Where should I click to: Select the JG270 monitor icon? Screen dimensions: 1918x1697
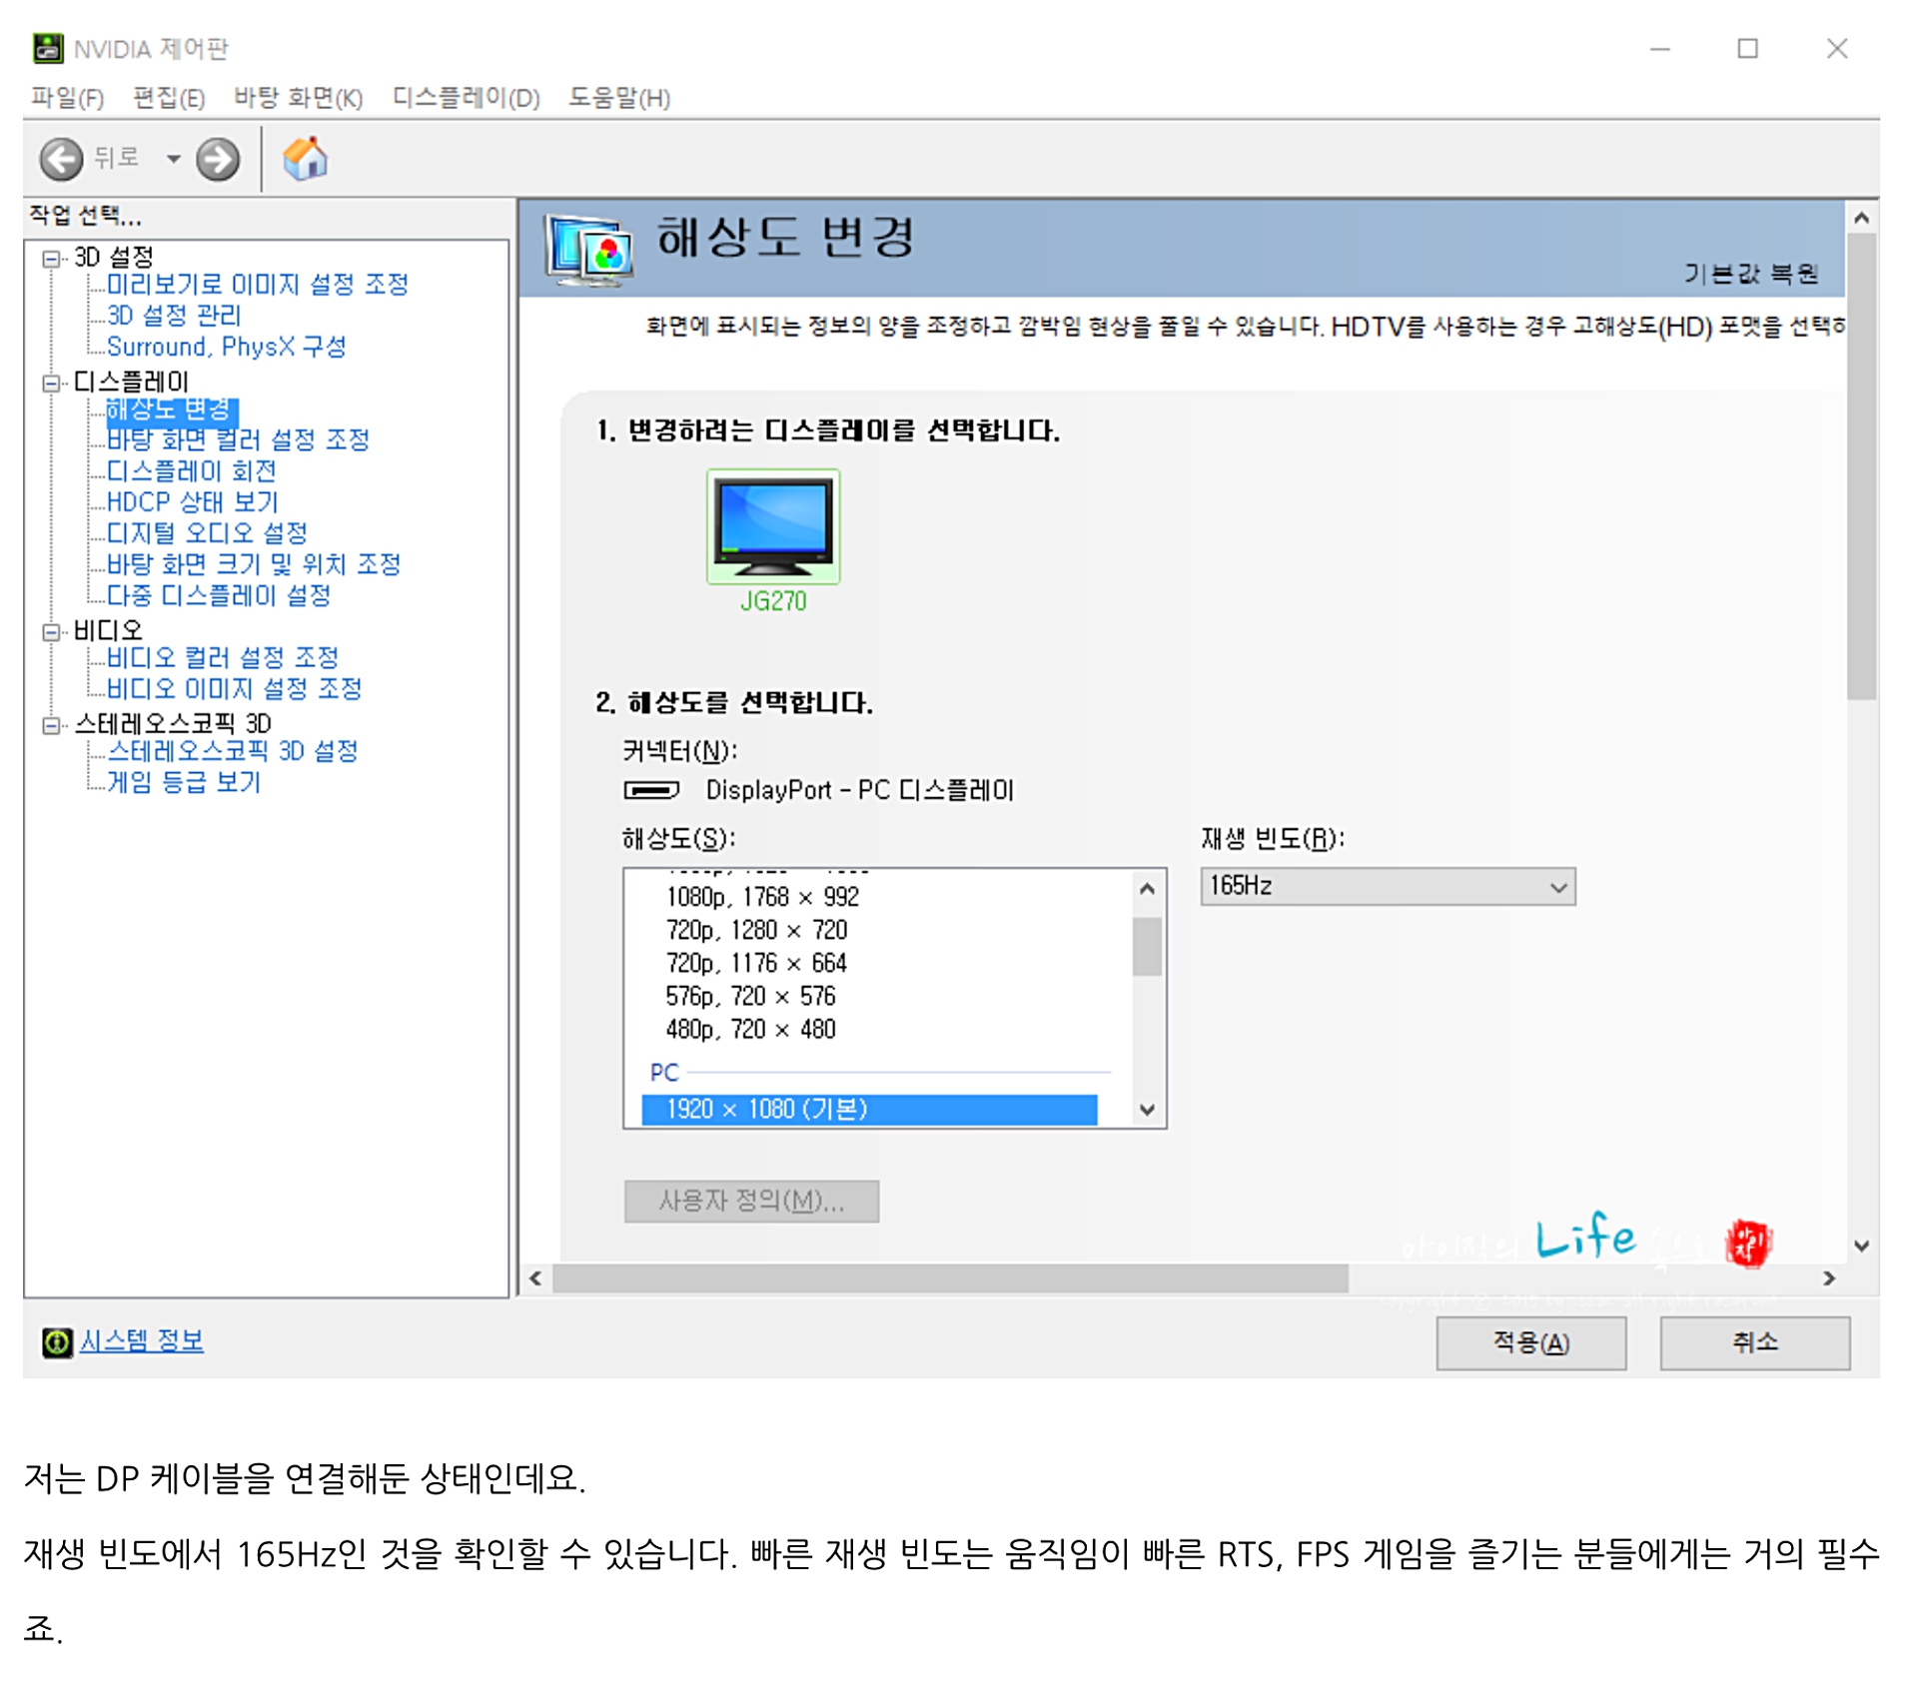(x=773, y=527)
